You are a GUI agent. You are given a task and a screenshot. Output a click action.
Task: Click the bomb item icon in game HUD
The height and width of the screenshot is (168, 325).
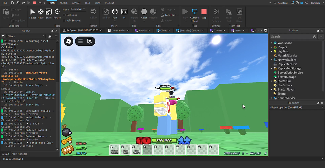coord(67,131)
